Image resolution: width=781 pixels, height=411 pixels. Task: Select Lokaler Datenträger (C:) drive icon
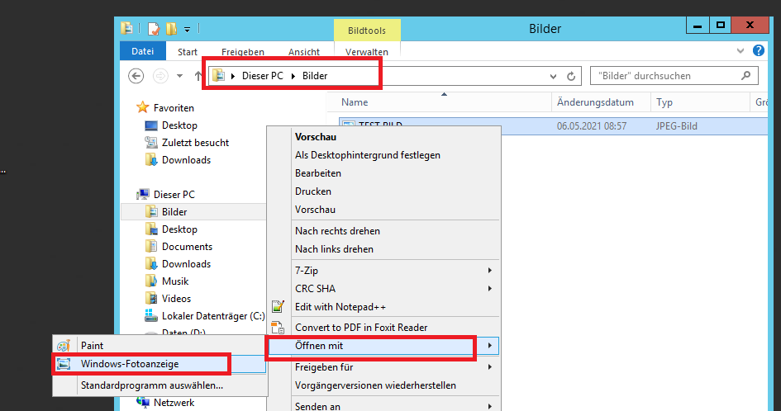[151, 316]
